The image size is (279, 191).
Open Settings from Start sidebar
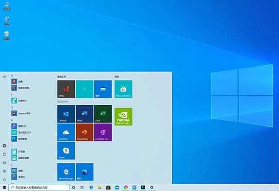(4, 171)
